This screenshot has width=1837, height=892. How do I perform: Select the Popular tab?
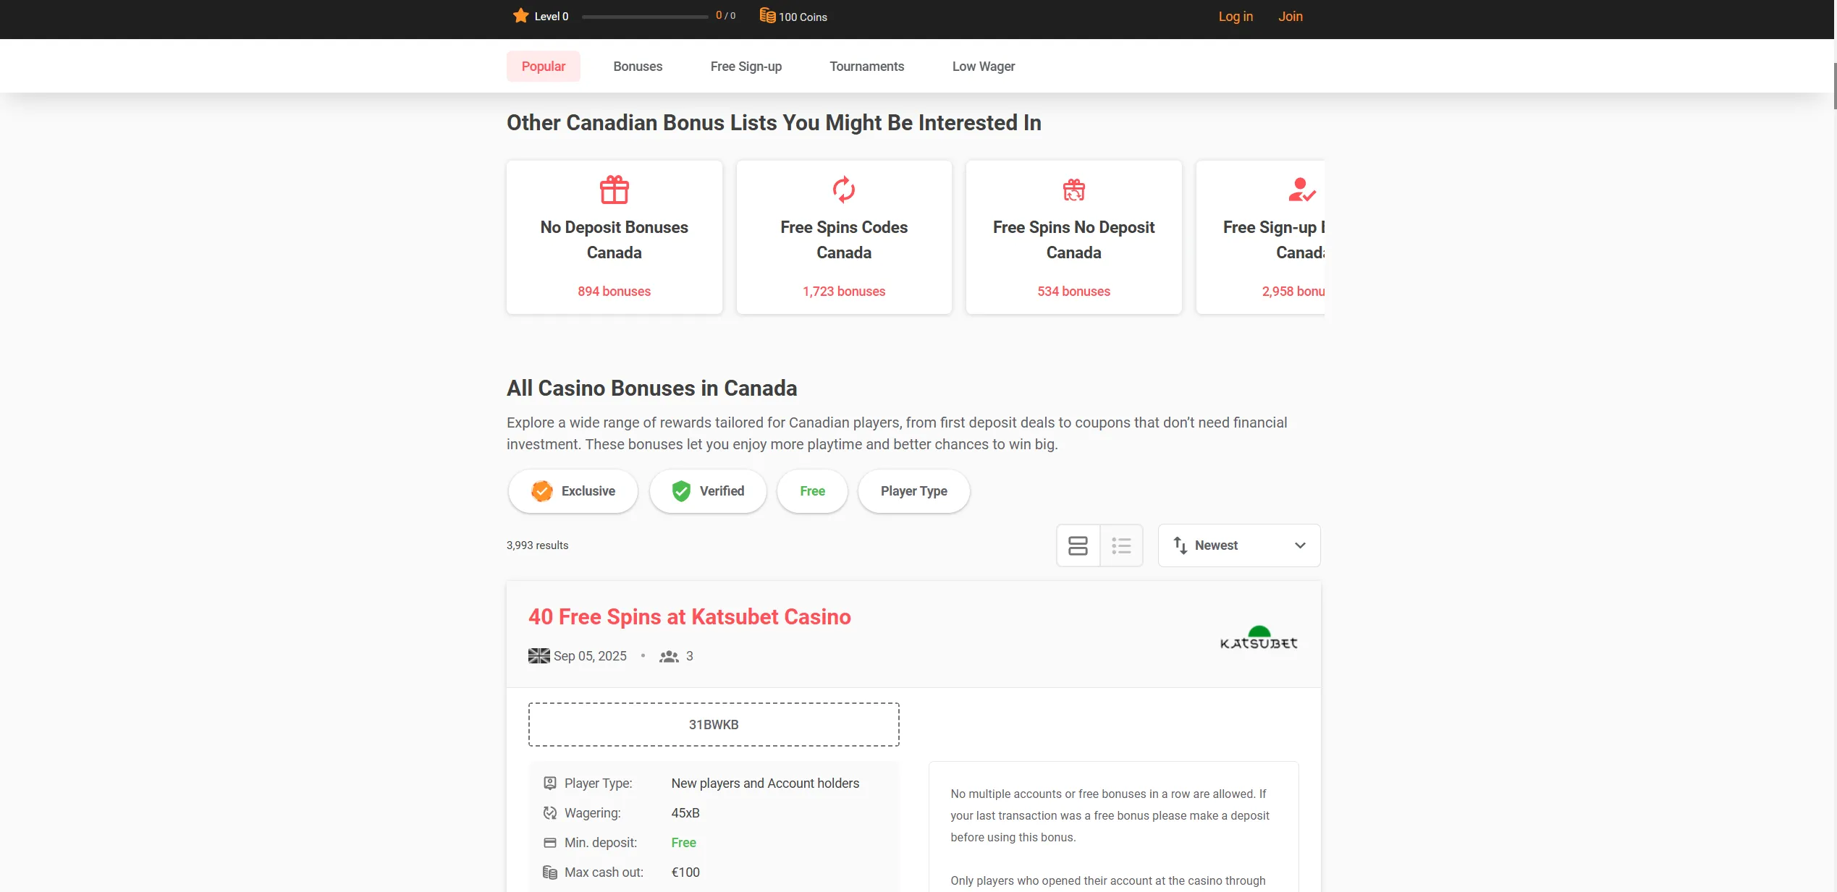click(x=543, y=67)
